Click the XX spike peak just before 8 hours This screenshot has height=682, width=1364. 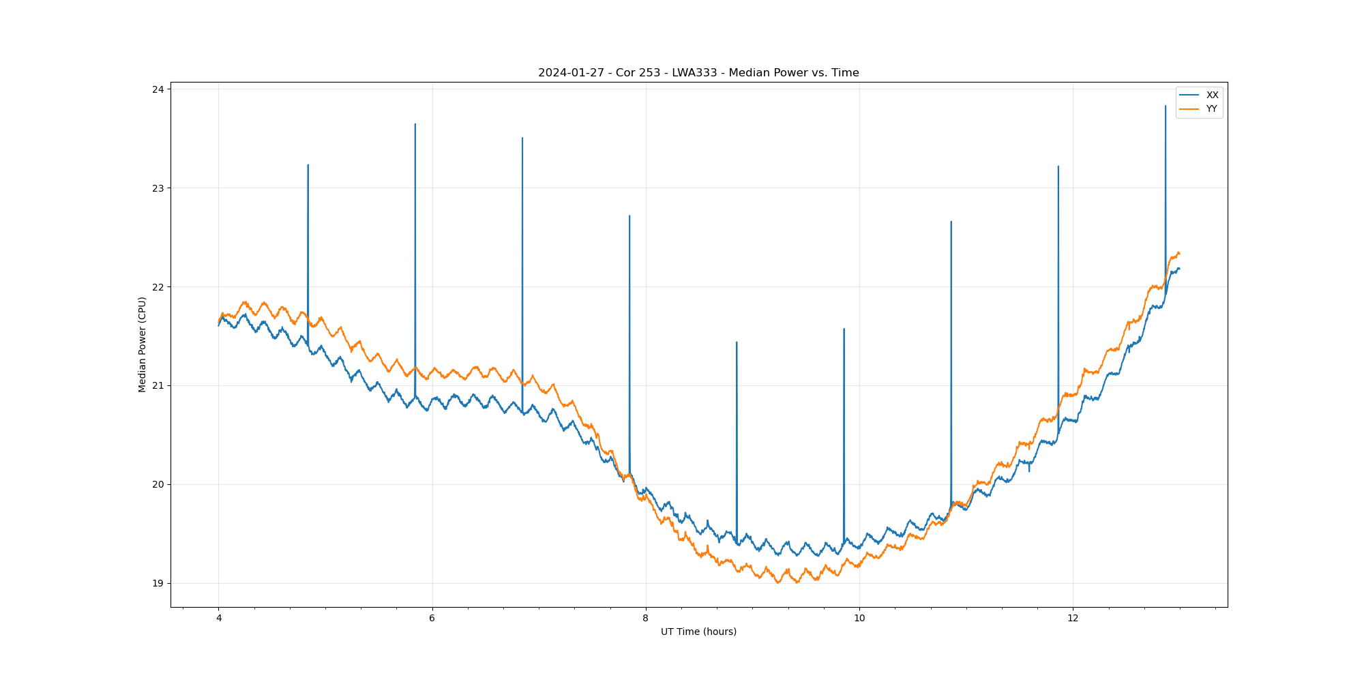tap(629, 216)
